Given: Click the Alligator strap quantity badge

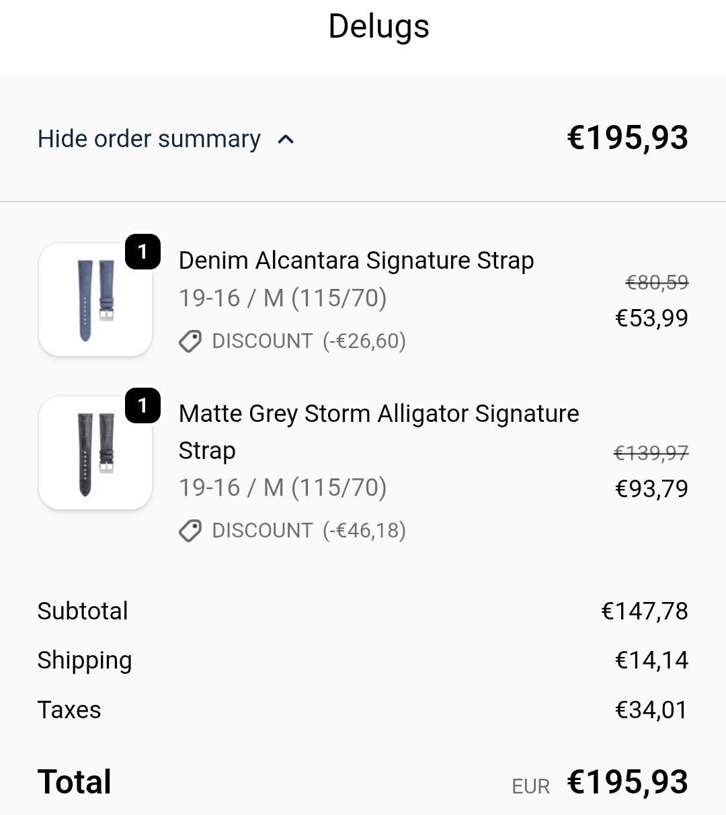Looking at the screenshot, I should click(x=143, y=405).
